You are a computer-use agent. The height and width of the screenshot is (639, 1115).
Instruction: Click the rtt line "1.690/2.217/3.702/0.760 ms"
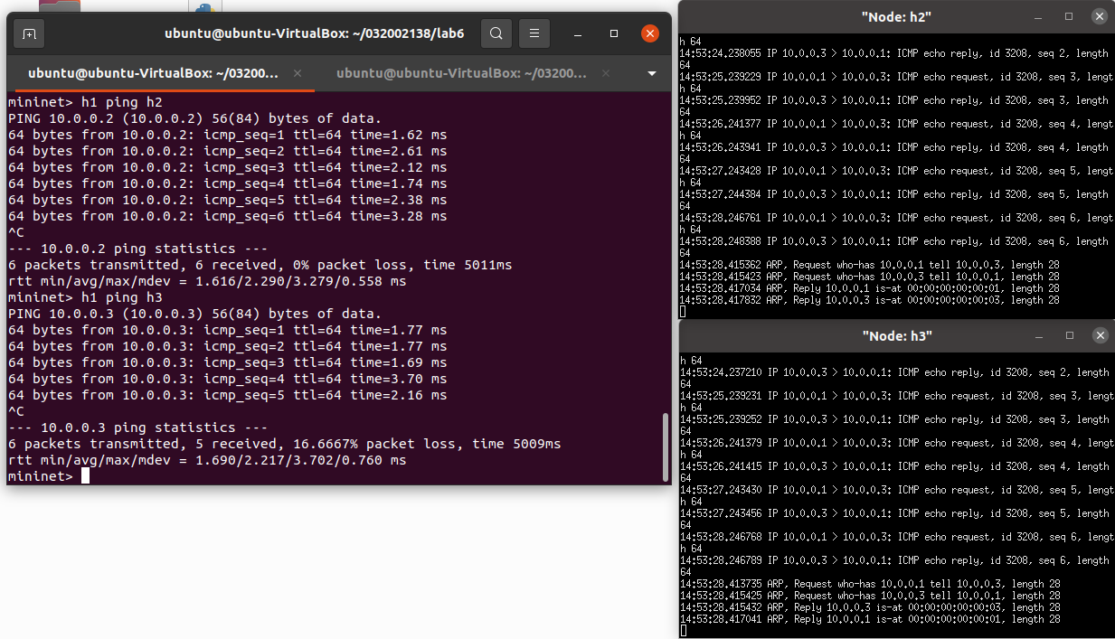point(207,460)
